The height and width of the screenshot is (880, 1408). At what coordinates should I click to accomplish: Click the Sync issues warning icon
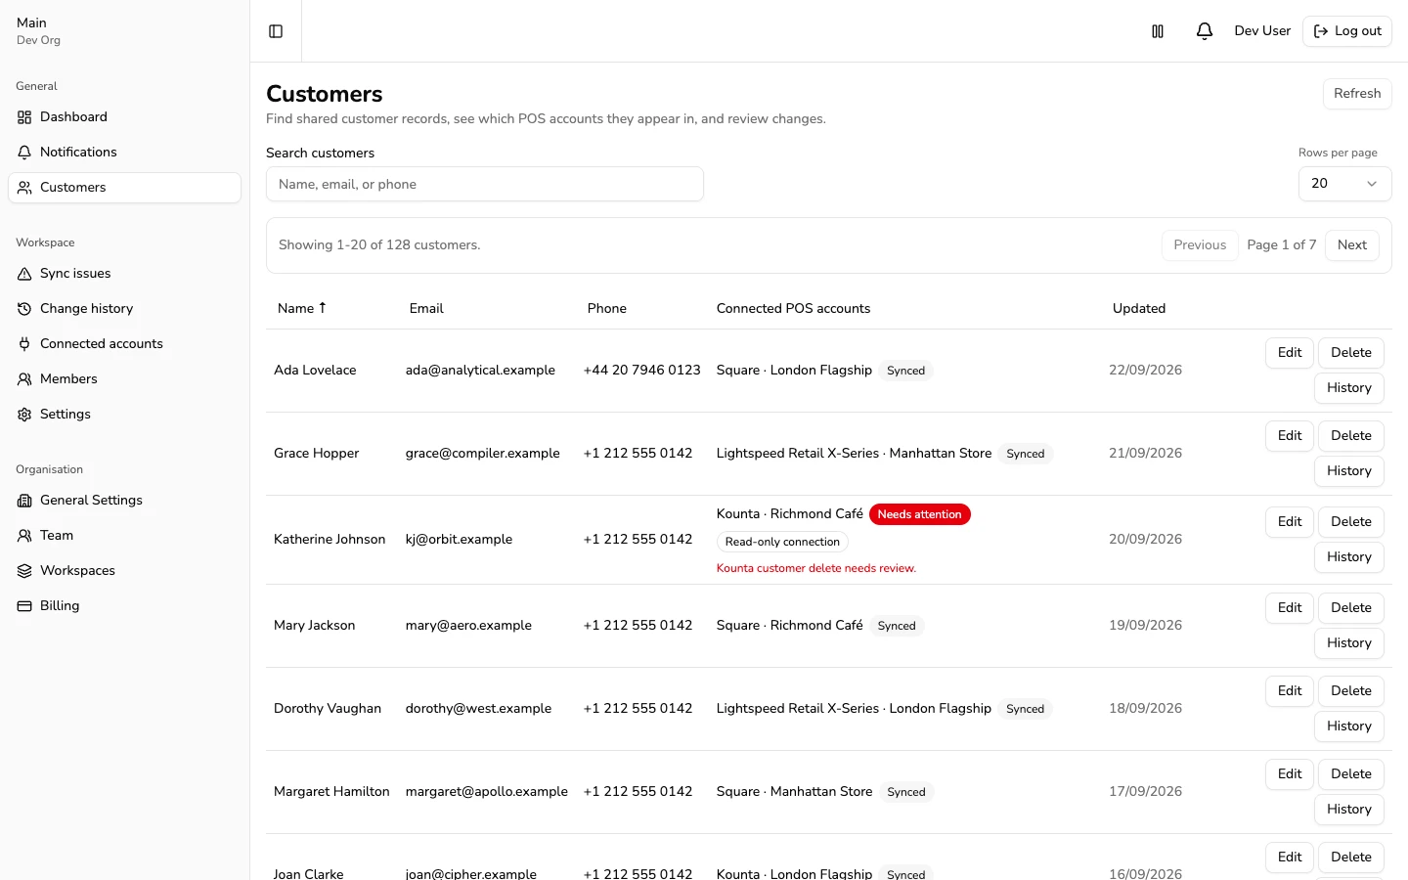coord(24,274)
